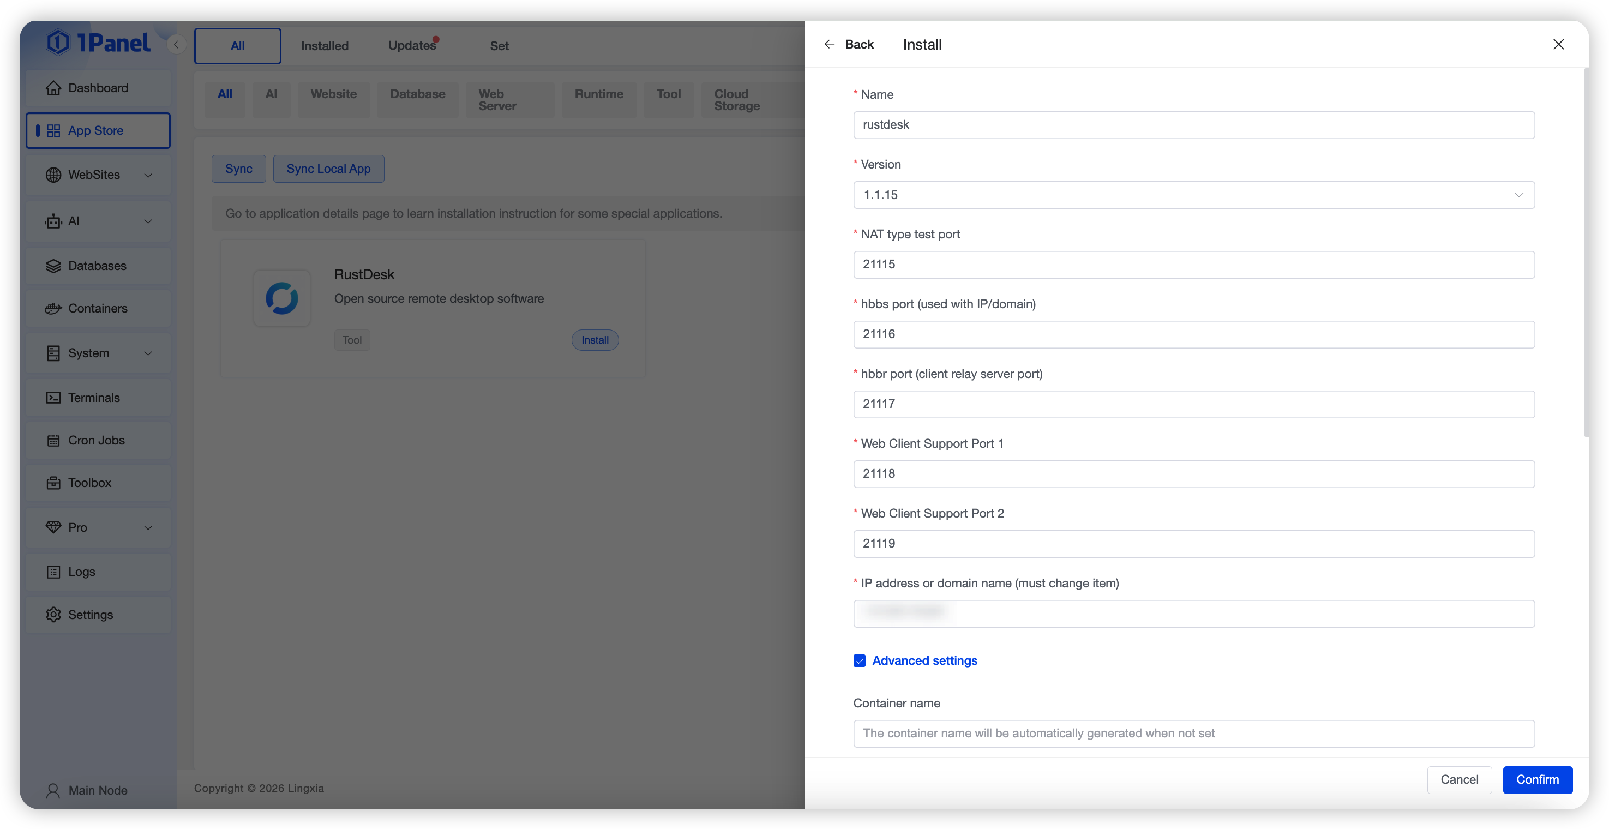Screen dimensions: 1609x829
Task: Click the Containers docker icon
Action: pos(53,309)
